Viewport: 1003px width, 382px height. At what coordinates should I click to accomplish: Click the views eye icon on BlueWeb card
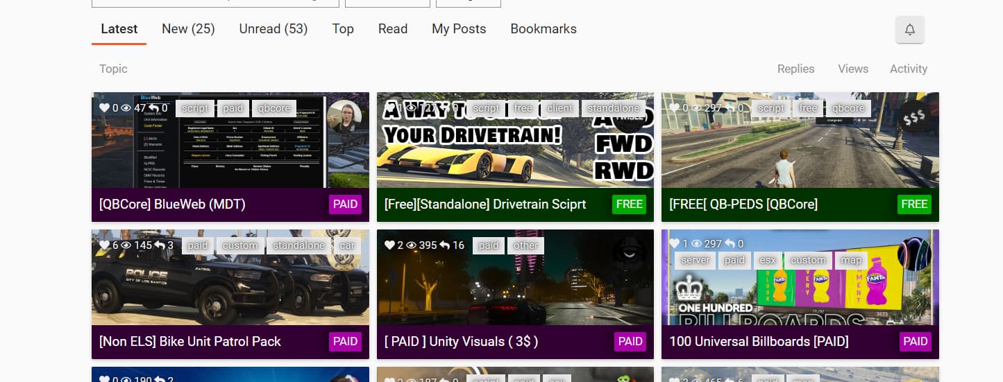126,108
